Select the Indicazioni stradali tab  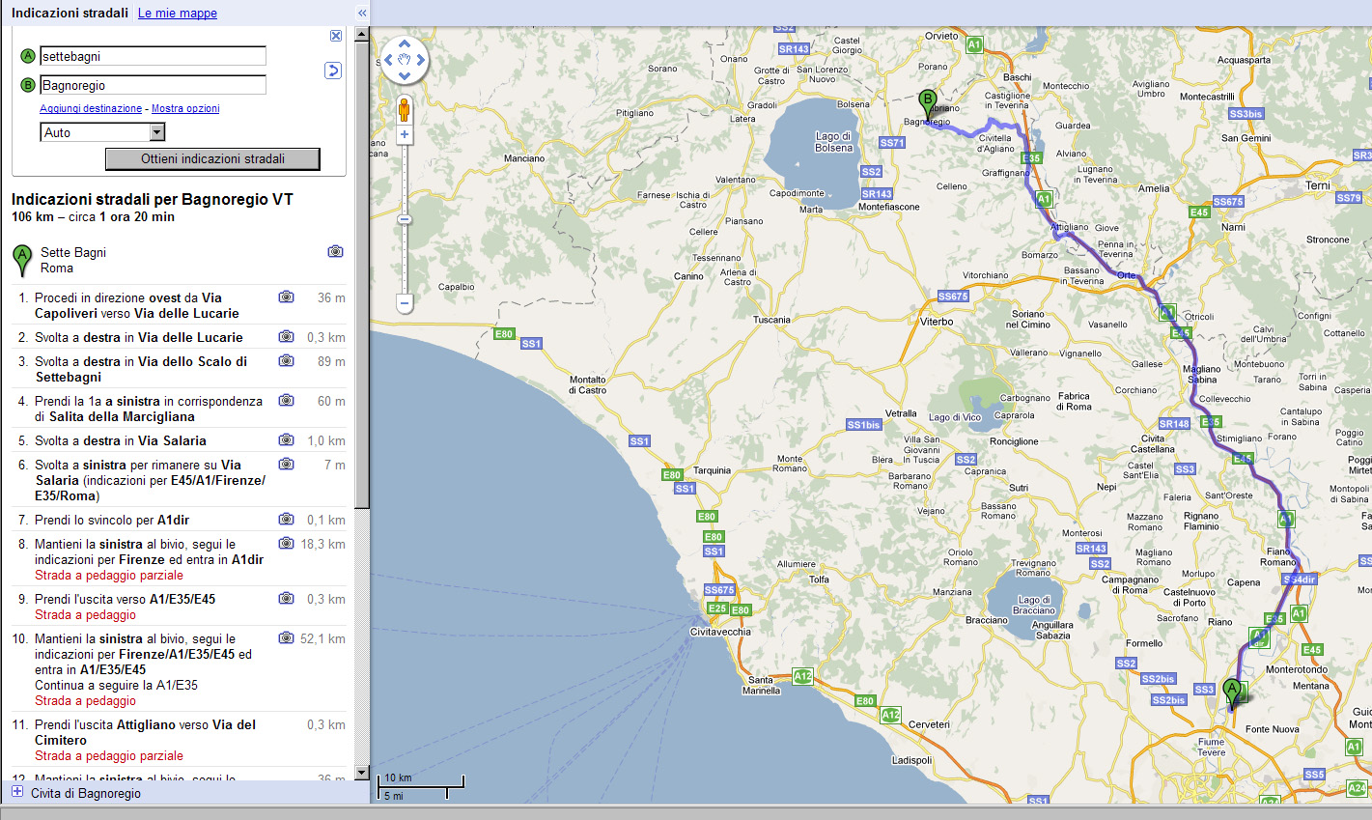[x=70, y=14]
